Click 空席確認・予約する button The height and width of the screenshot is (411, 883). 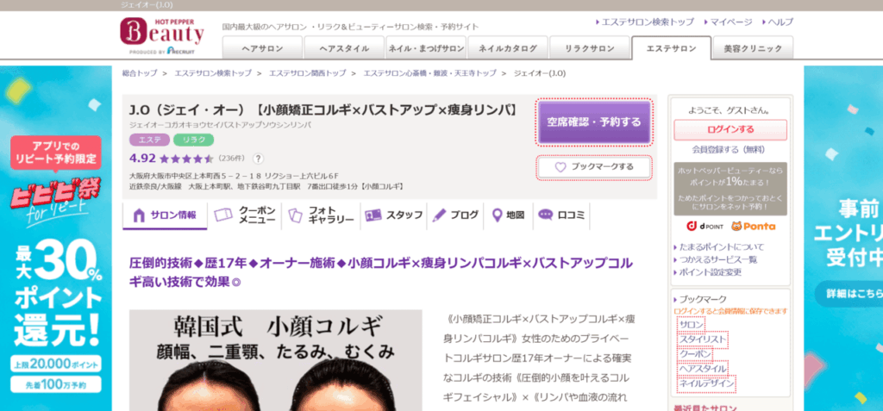(593, 122)
